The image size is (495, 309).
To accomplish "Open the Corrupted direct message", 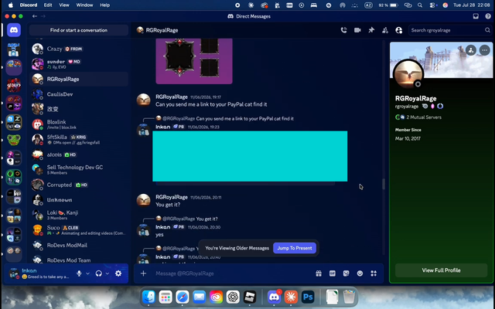I will [79, 185].
